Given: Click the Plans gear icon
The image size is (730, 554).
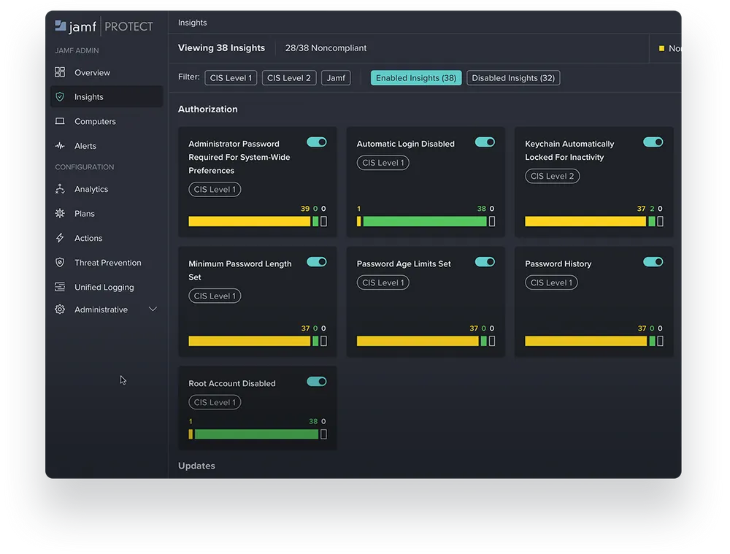Looking at the screenshot, I should (60, 213).
